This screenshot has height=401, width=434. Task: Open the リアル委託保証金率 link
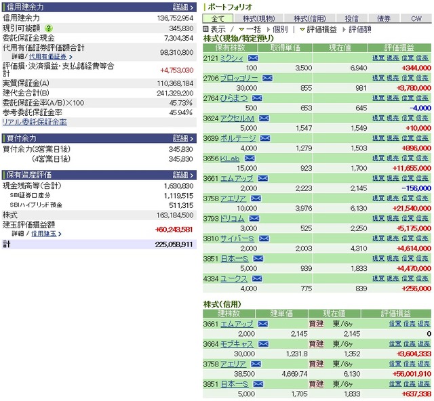(x=35, y=122)
